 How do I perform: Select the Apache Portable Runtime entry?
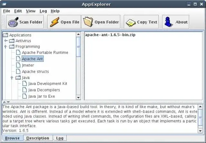[45, 52]
